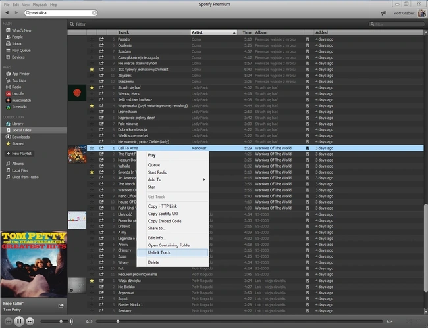
Task: Open Last.fm app
Action: click(x=15, y=94)
